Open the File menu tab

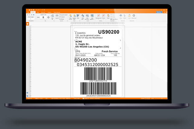[x=28, y=12]
